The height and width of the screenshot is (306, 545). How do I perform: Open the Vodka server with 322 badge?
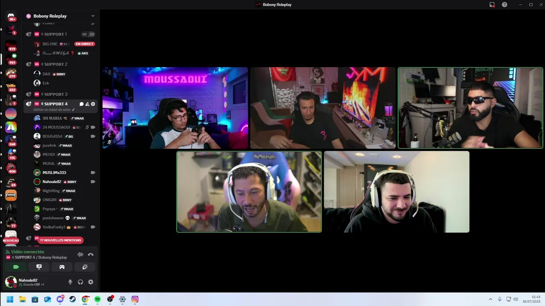[x=11, y=86]
